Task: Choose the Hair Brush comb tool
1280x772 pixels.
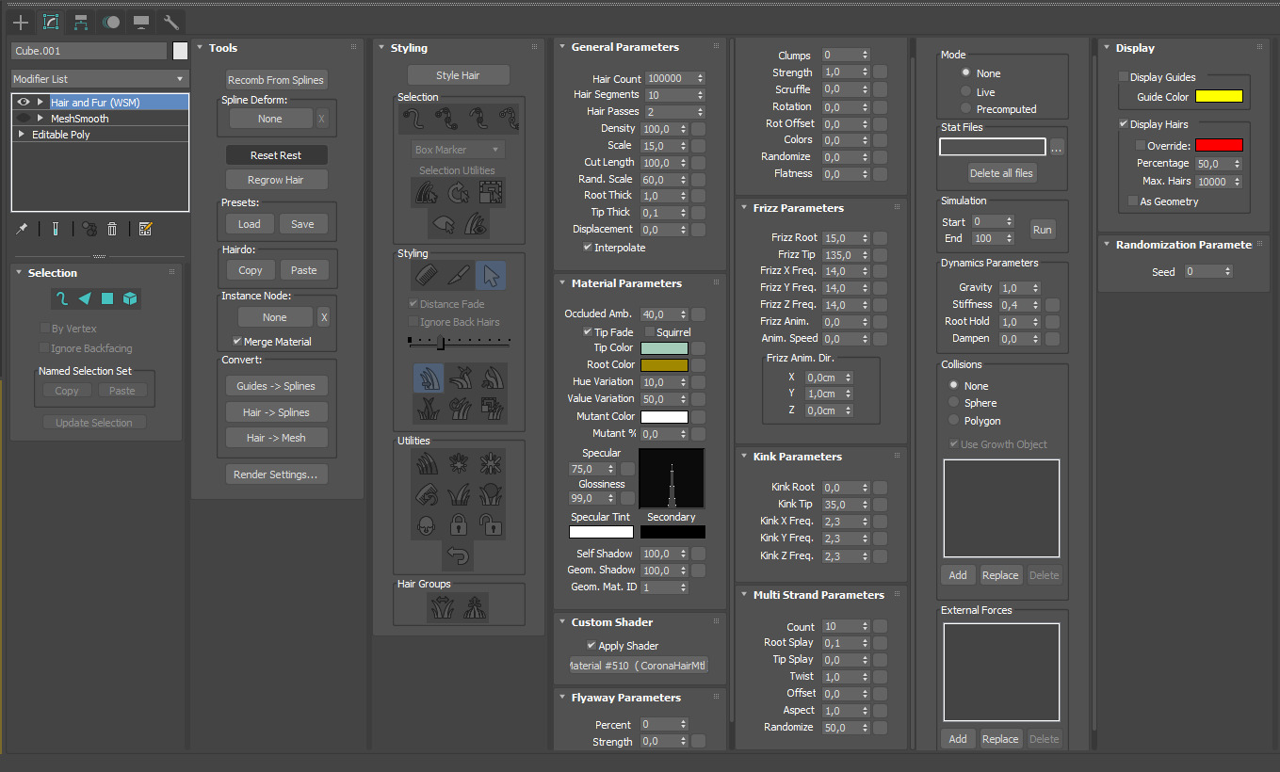Action: coord(427,276)
